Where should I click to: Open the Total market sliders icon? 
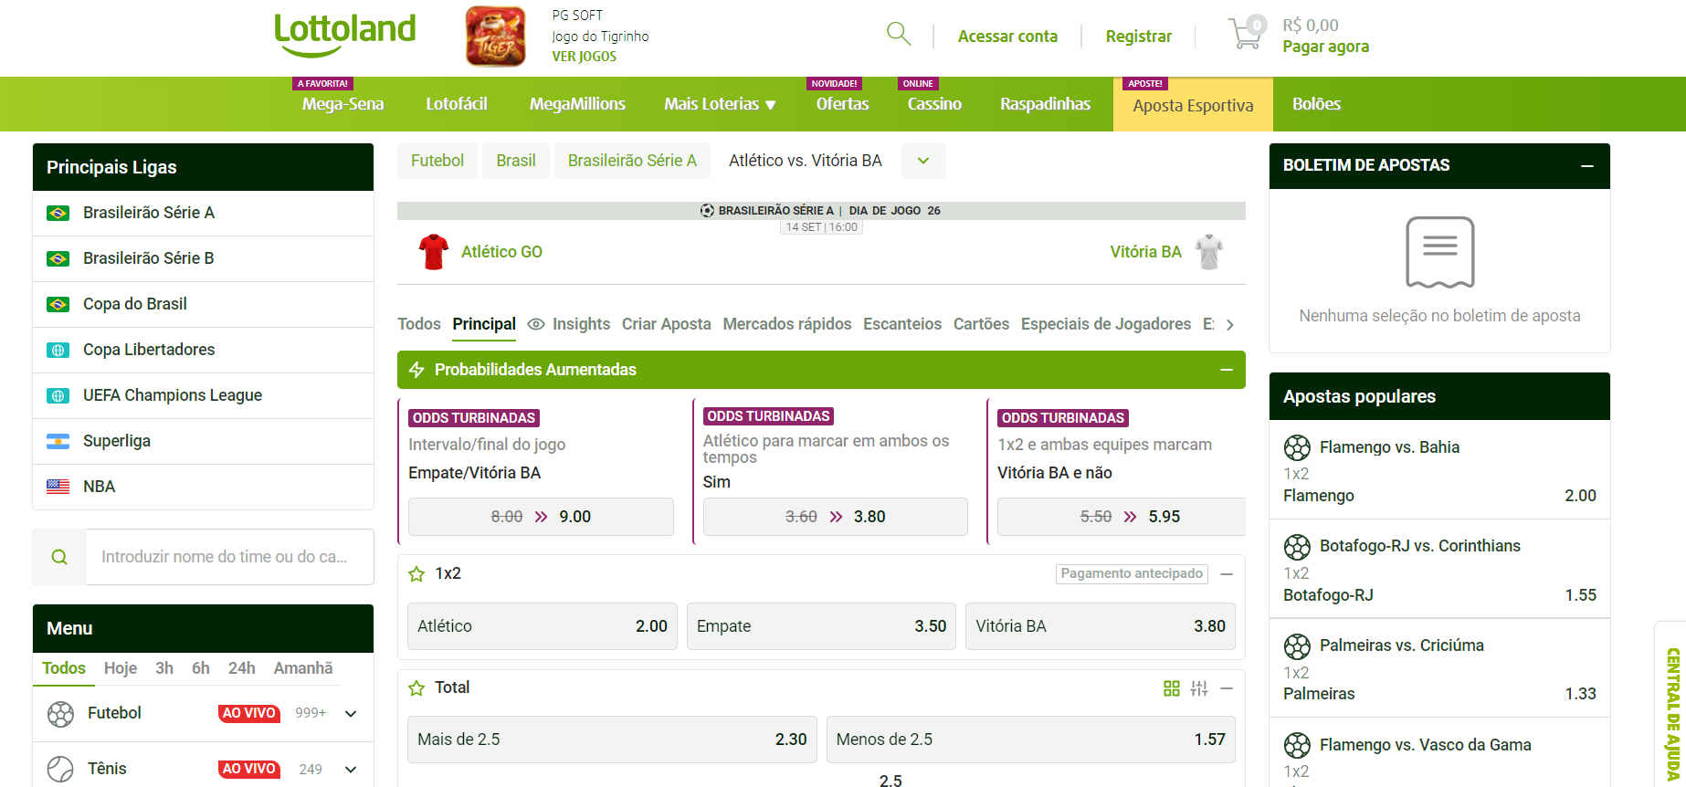click(x=1199, y=688)
